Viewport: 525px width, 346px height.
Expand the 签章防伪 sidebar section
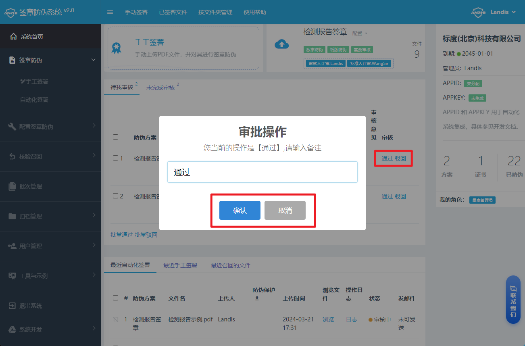pos(40,59)
